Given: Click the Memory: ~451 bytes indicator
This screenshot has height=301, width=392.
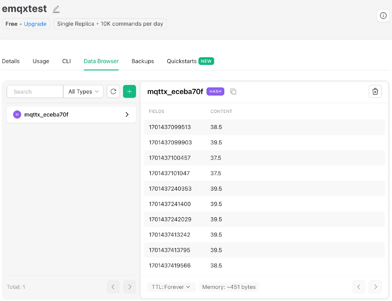Looking at the screenshot, I should click(x=229, y=287).
